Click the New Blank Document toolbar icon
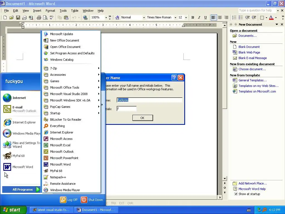This screenshot has width=285, height=214. (x=5, y=18)
